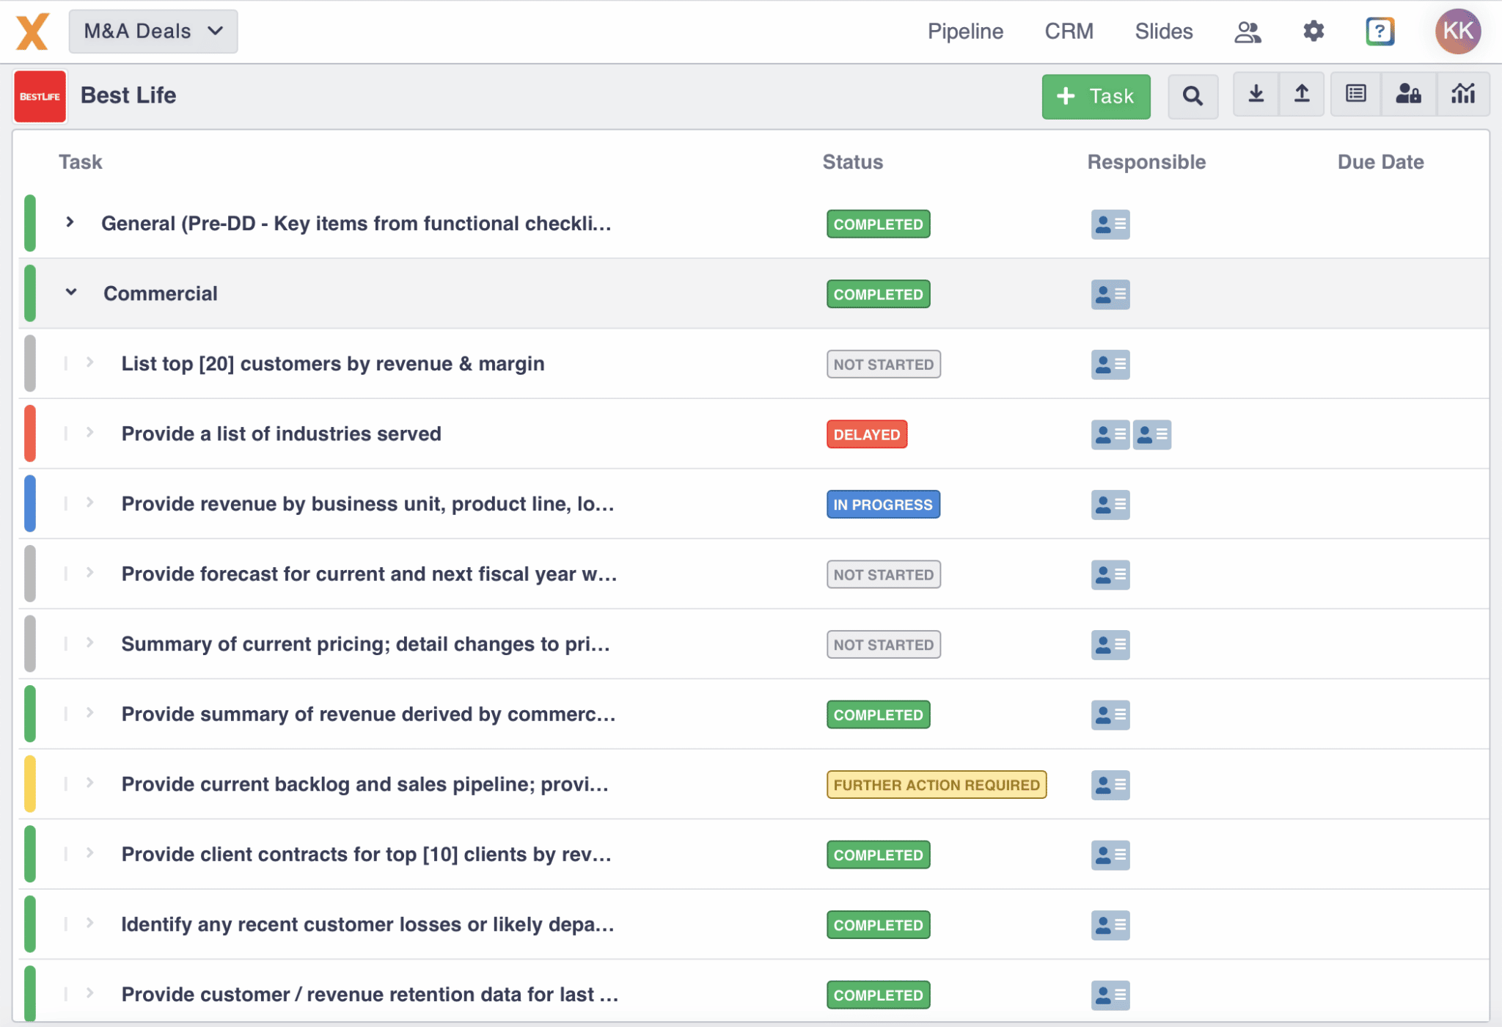1502x1027 pixels.
Task: Collapse the Commercial section
Action: [x=71, y=292]
